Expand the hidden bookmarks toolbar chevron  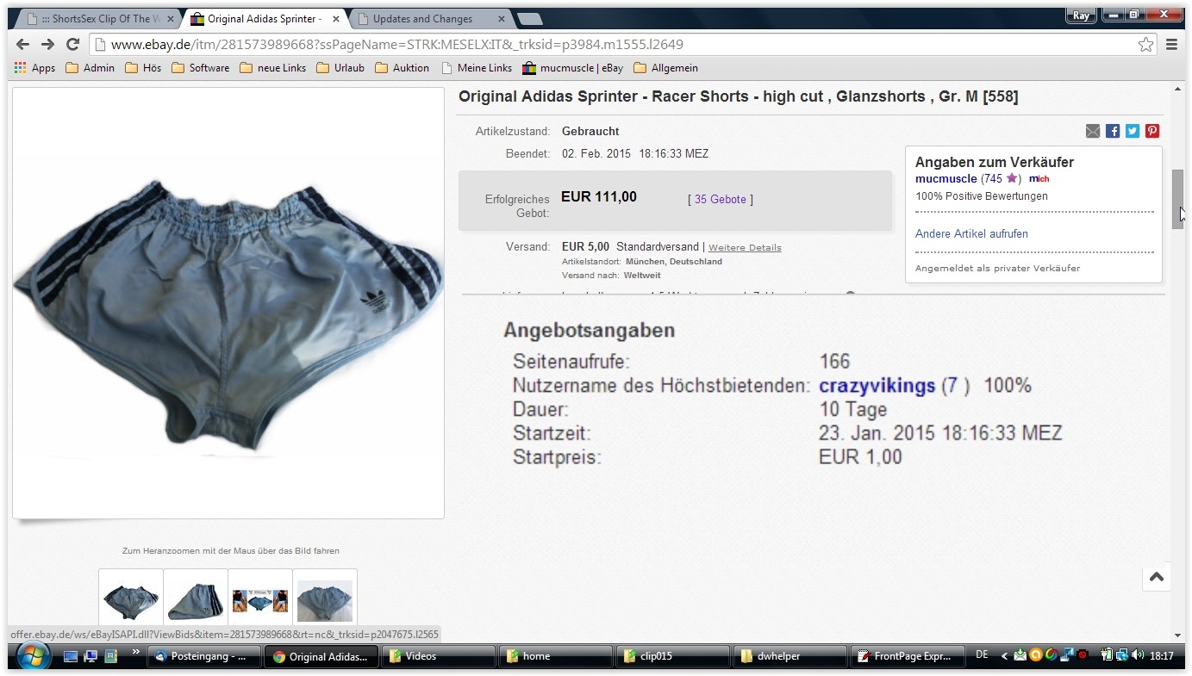tap(135, 653)
